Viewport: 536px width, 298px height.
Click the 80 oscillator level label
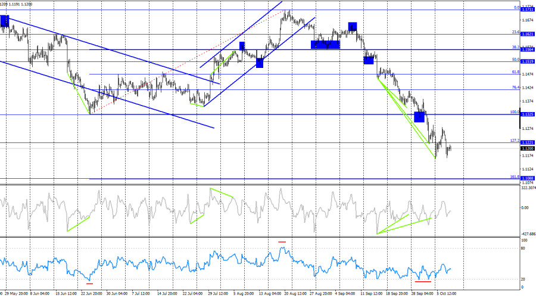523,249
